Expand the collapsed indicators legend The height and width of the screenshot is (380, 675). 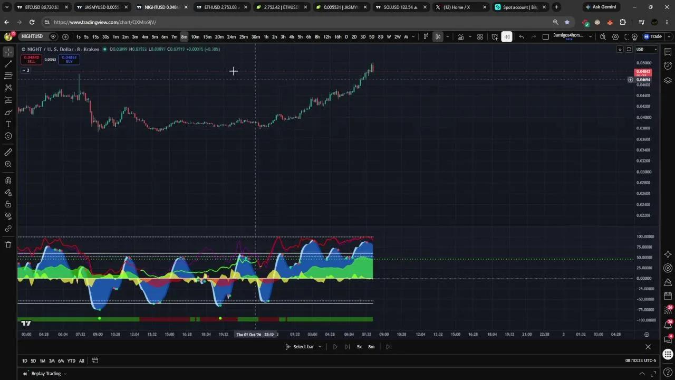pos(25,70)
